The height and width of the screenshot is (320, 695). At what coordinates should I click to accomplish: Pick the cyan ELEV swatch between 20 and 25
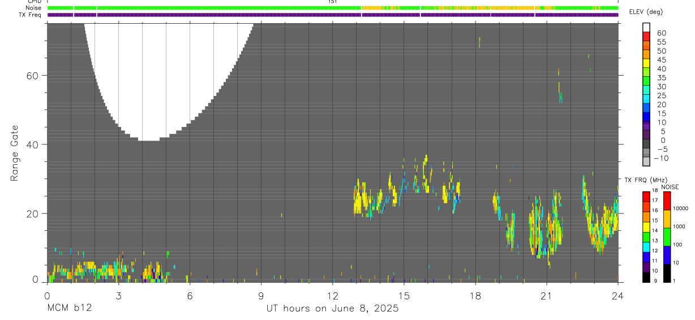pyautogui.click(x=646, y=99)
